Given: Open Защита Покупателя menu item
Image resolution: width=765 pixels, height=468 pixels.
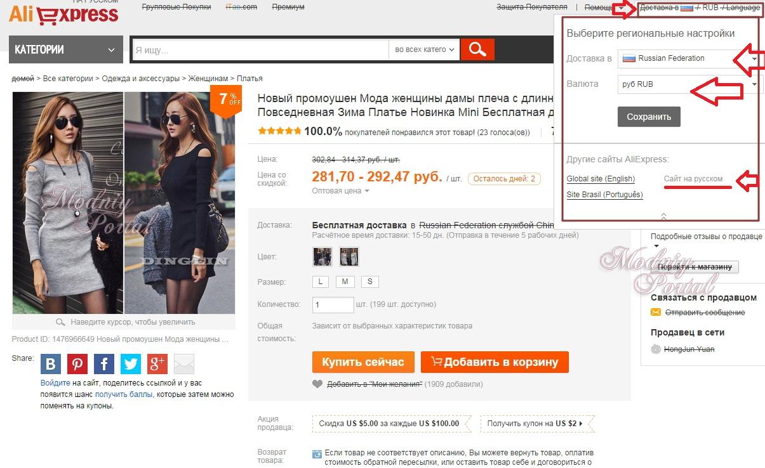Looking at the screenshot, I should pos(532,7).
